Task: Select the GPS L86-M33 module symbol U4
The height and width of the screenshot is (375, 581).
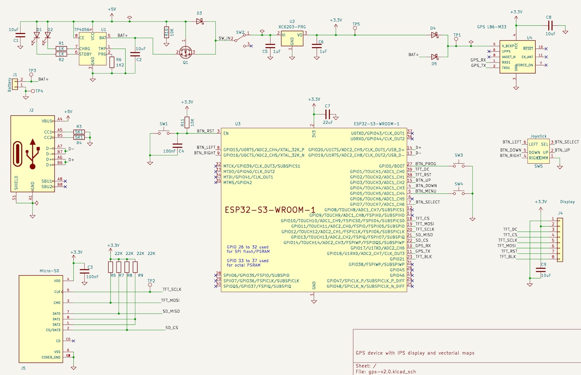Action: [x=517, y=57]
